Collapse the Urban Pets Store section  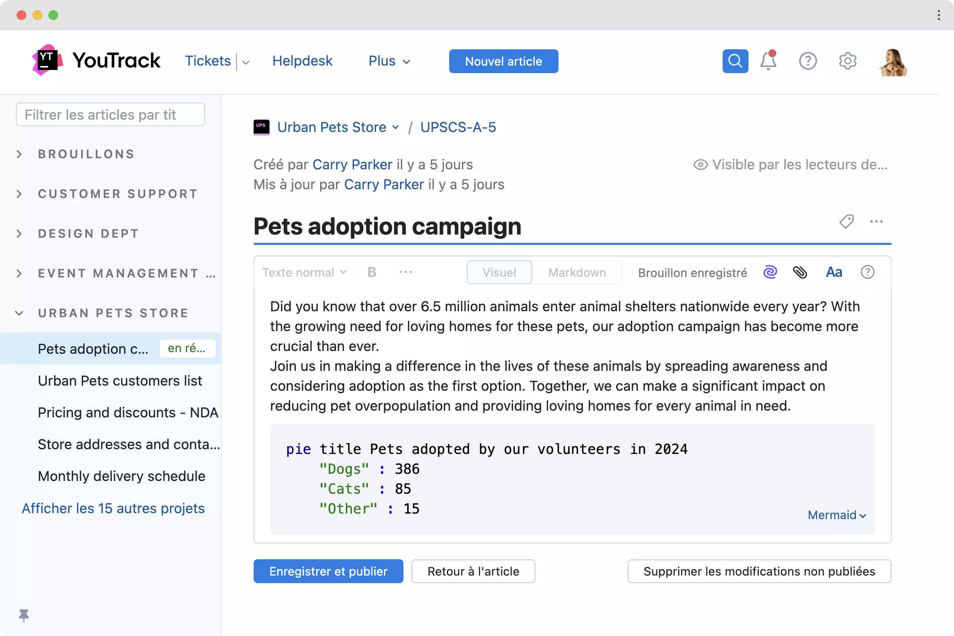click(19, 313)
